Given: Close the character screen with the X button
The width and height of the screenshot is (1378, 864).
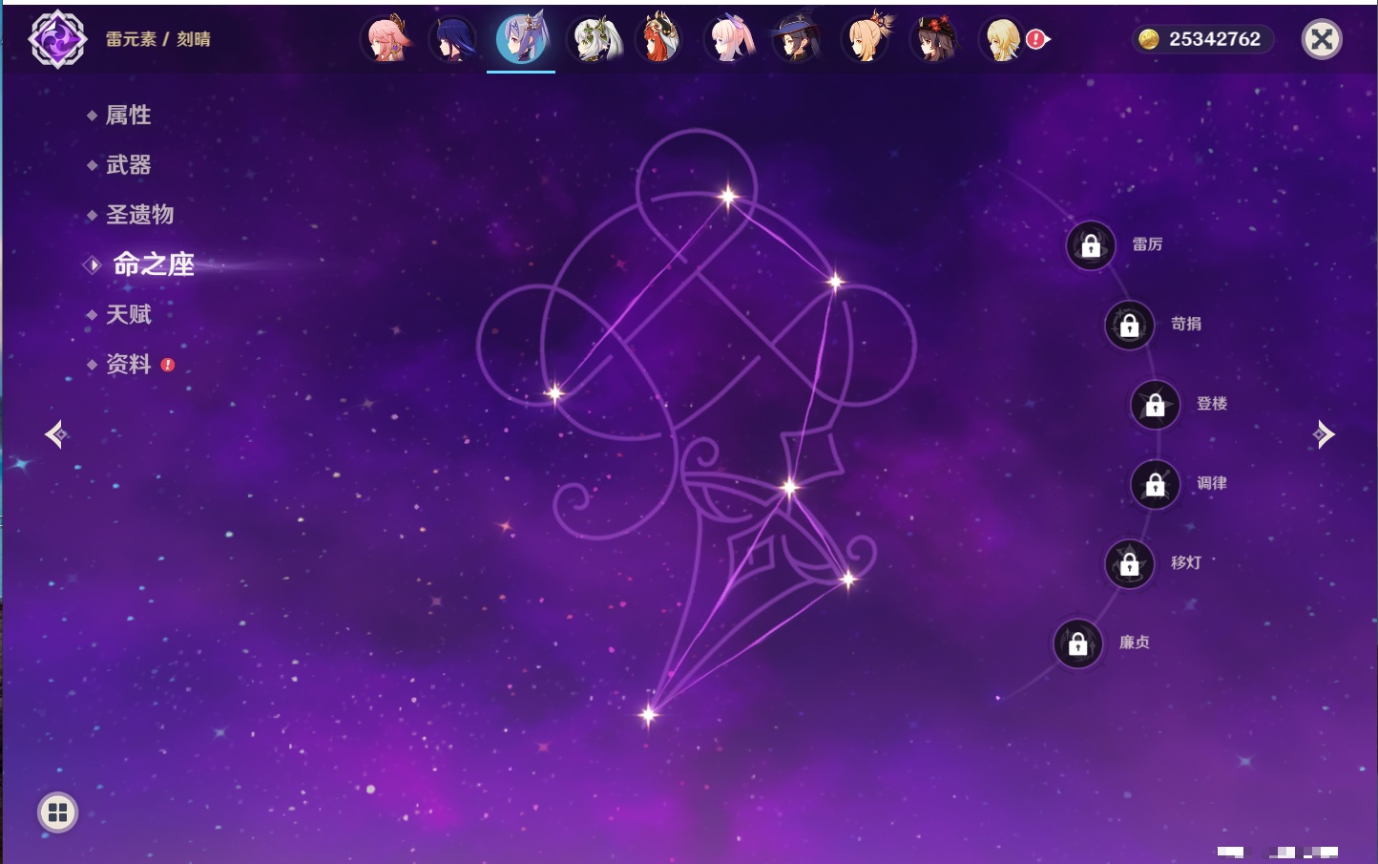Looking at the screenshot, I should (x=1322, y=39).
